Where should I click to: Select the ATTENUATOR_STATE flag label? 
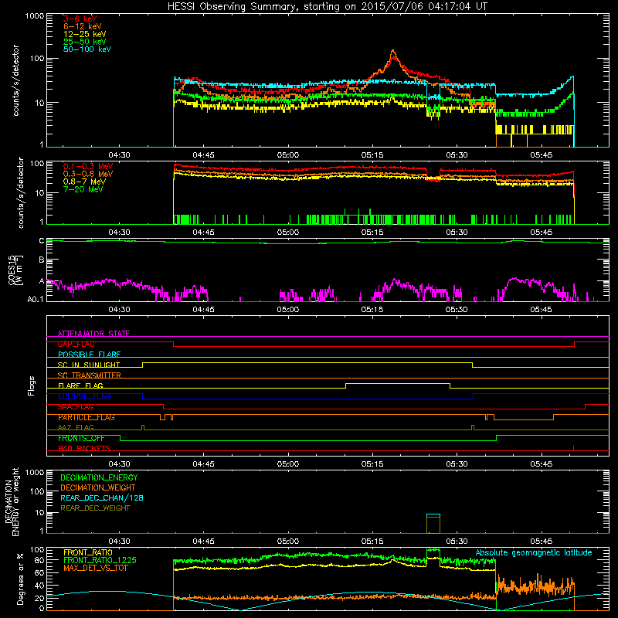pyautogui.click(x=93, y=334)
